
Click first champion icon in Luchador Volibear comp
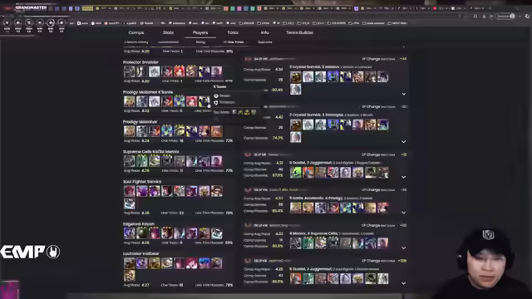coord(130,263)
